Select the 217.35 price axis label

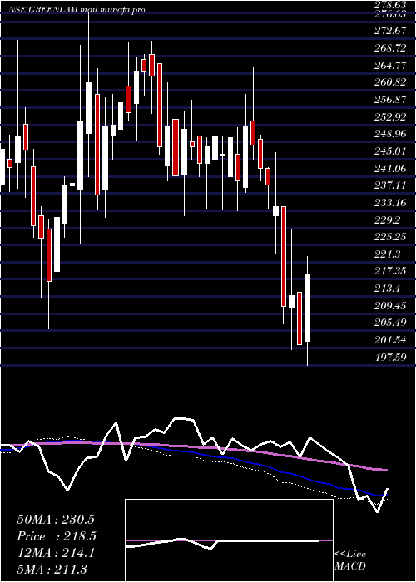(x=391, y=271)
